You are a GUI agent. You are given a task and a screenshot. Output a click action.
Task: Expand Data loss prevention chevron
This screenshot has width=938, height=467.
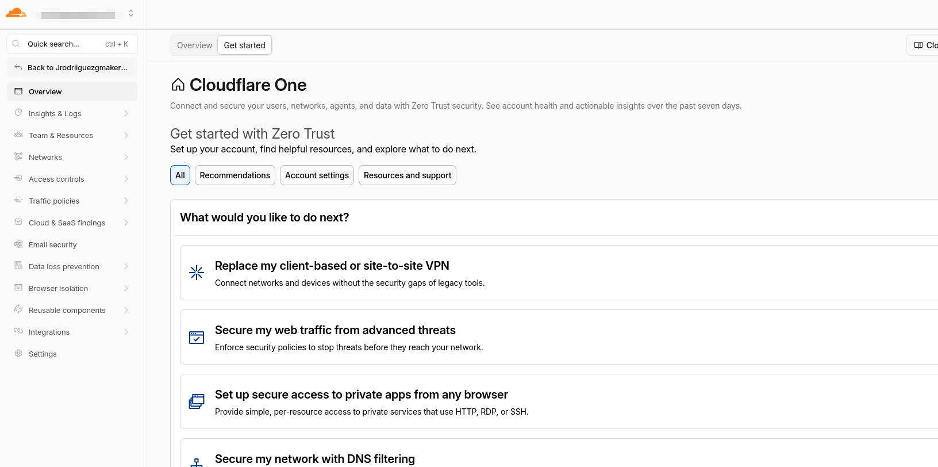(126, 266)
